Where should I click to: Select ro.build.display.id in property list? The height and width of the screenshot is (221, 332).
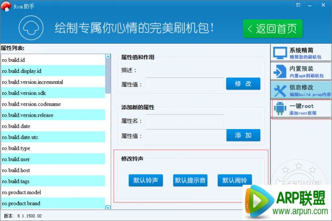53,71
